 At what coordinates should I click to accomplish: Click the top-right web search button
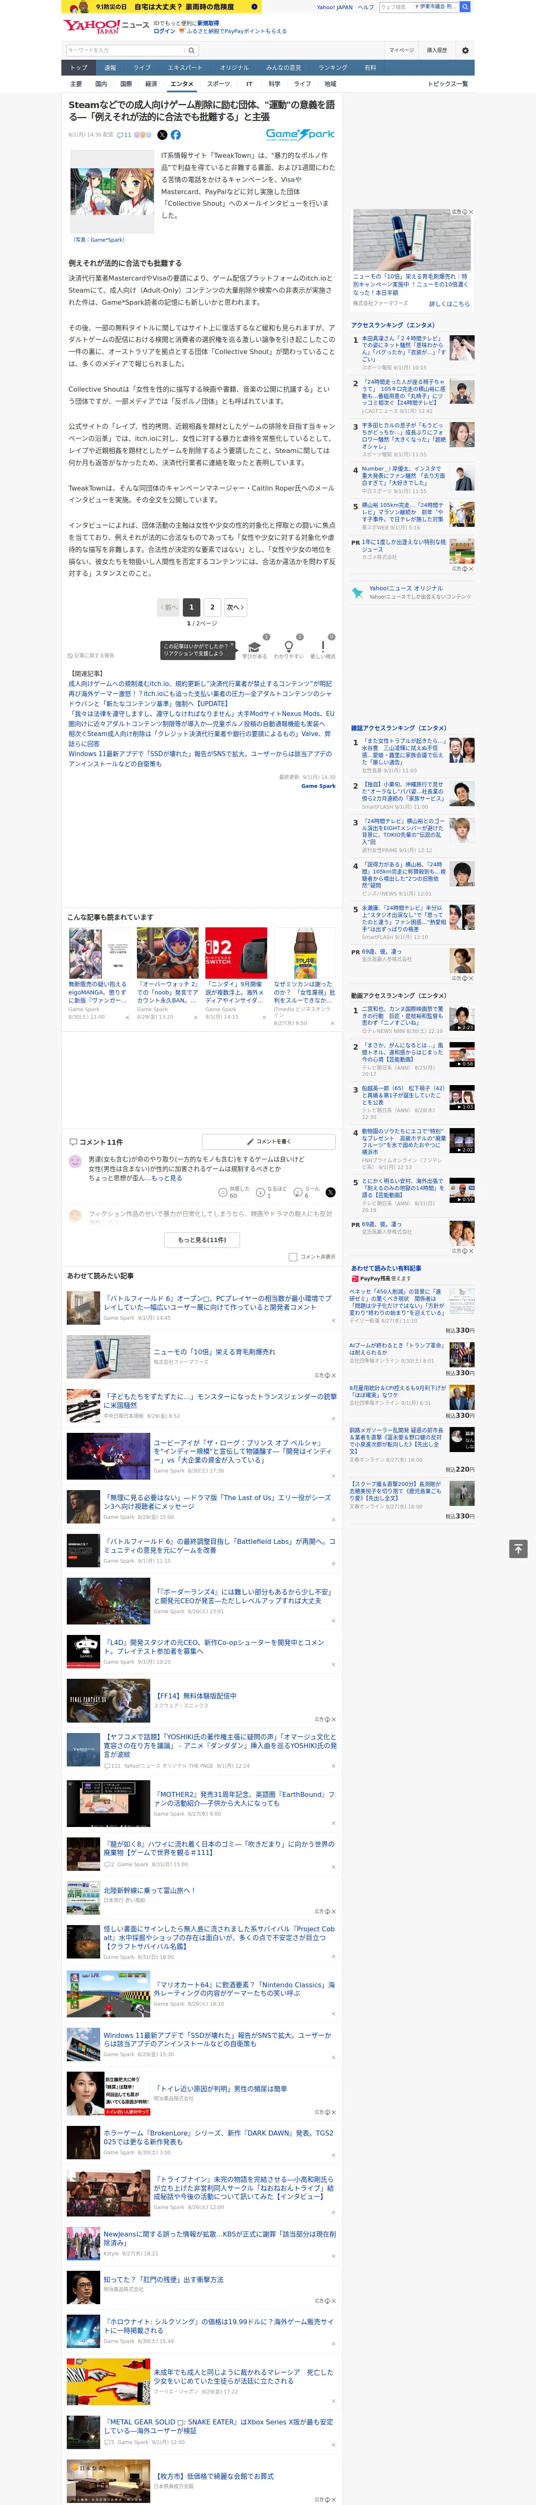tap(465, 7)
